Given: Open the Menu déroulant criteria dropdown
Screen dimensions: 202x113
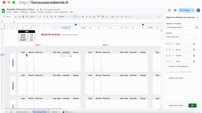Looking at the screenshot, I should pyautogui.click(x=181, y=37).
